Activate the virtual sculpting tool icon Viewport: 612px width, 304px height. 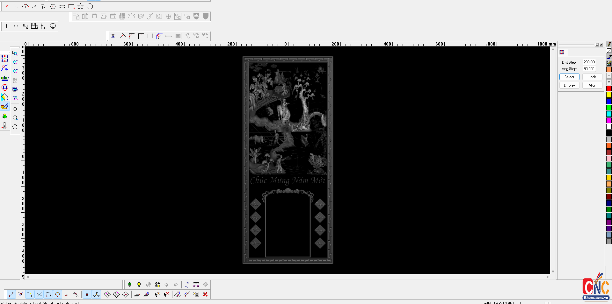point(5,107)
